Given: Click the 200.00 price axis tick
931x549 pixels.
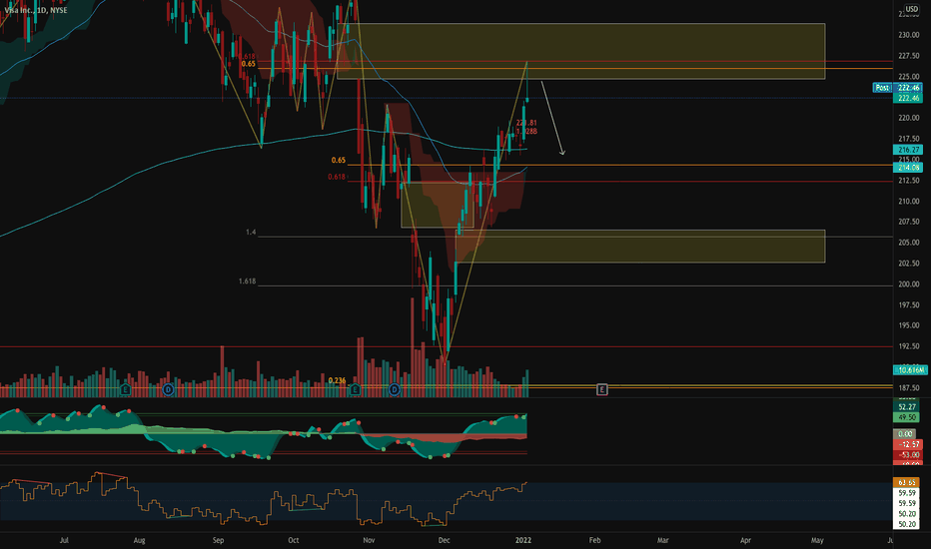Looking at the screenshot, I should (908, 284).
